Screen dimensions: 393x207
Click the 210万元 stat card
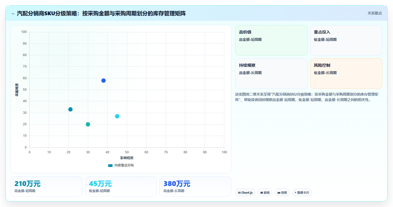coord(47,186)
